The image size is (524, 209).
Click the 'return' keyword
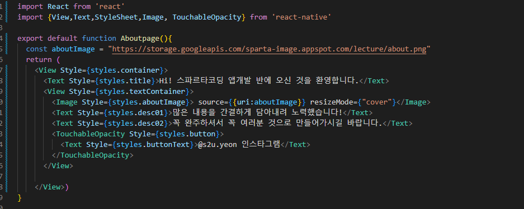(x=39, y=60)
